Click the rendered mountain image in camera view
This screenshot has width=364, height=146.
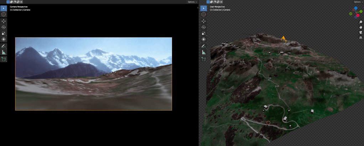(94, 74)
